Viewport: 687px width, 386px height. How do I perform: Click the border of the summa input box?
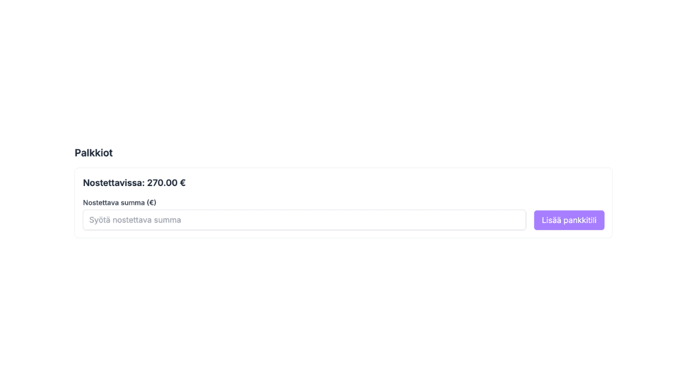pos(304,210)
